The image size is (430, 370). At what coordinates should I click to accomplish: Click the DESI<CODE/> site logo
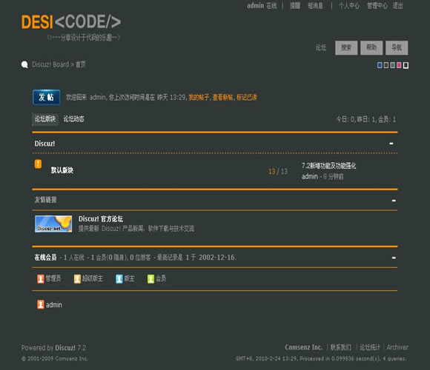(71, 22)
